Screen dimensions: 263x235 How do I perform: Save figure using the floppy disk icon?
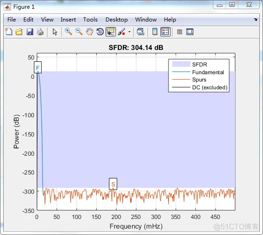pyautogui.click(x=30, y=32)
